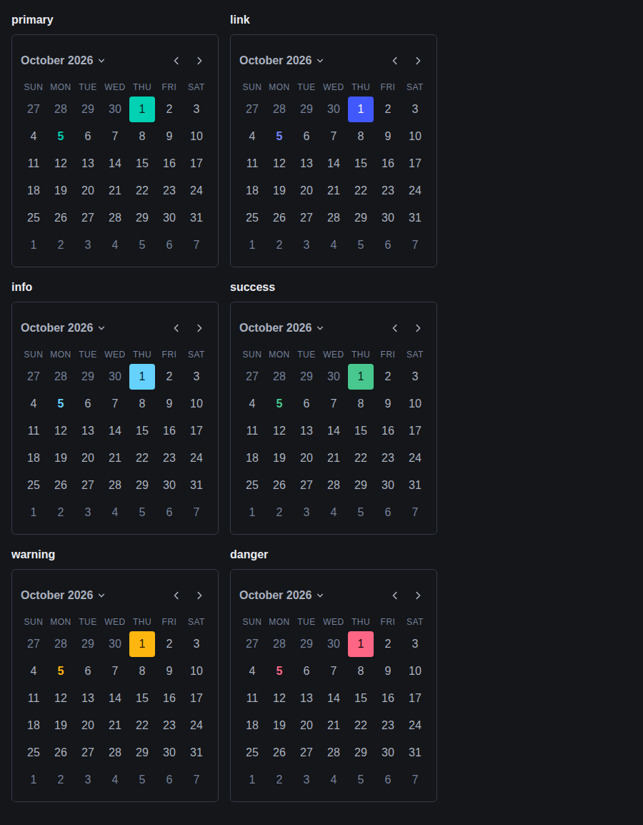Choose October 13 in info calendar
The width and height of the screenshot is (643, 825).
[x=88, y=430]
